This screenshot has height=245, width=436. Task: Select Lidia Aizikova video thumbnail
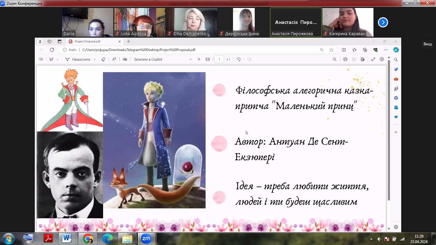[139, 22]
